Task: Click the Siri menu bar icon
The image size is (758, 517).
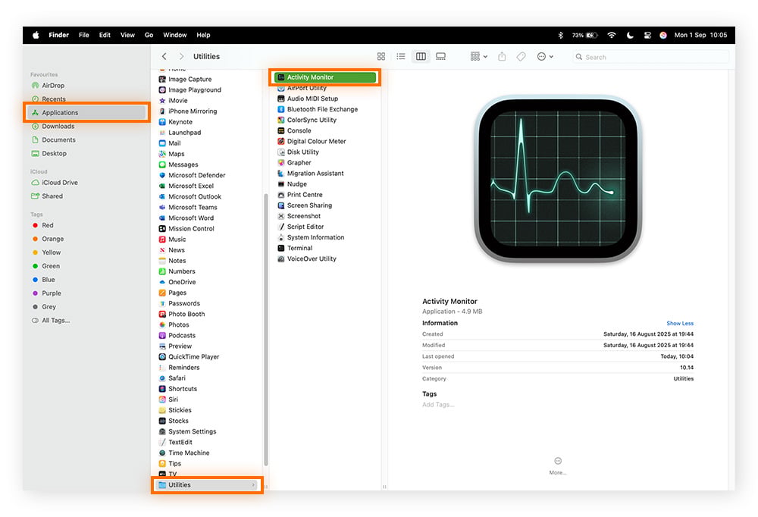Action: tap(663, 35)
